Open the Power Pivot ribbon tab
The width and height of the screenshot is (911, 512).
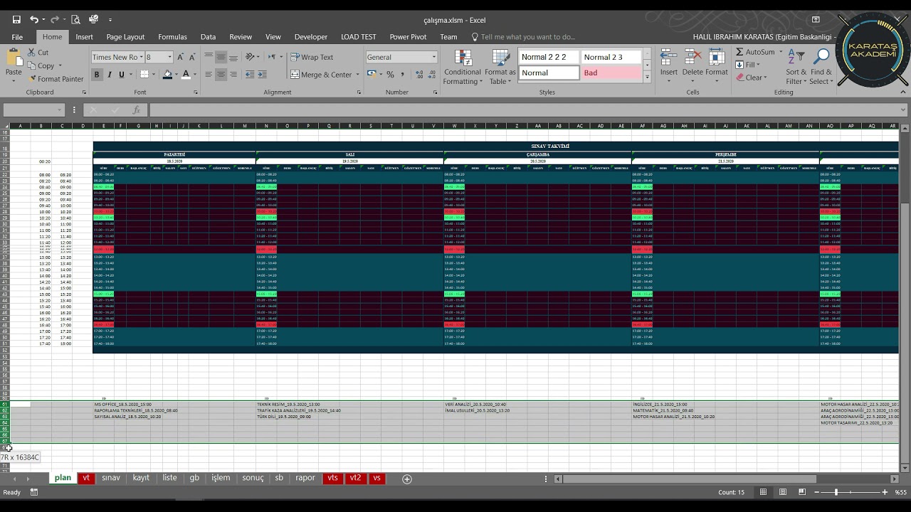pyautogui.click(x=408, y=37)
